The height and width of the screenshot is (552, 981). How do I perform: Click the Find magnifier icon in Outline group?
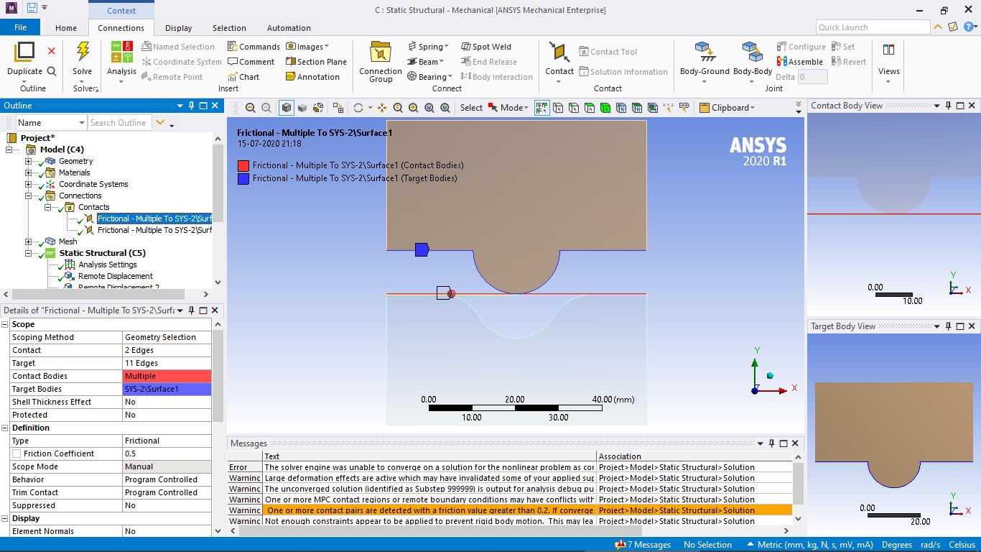52,71
